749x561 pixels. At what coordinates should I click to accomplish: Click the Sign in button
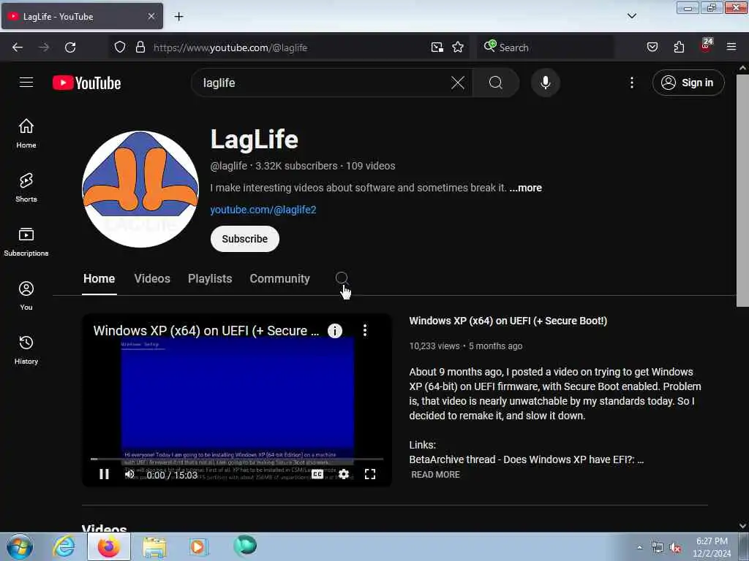[688, 83]
